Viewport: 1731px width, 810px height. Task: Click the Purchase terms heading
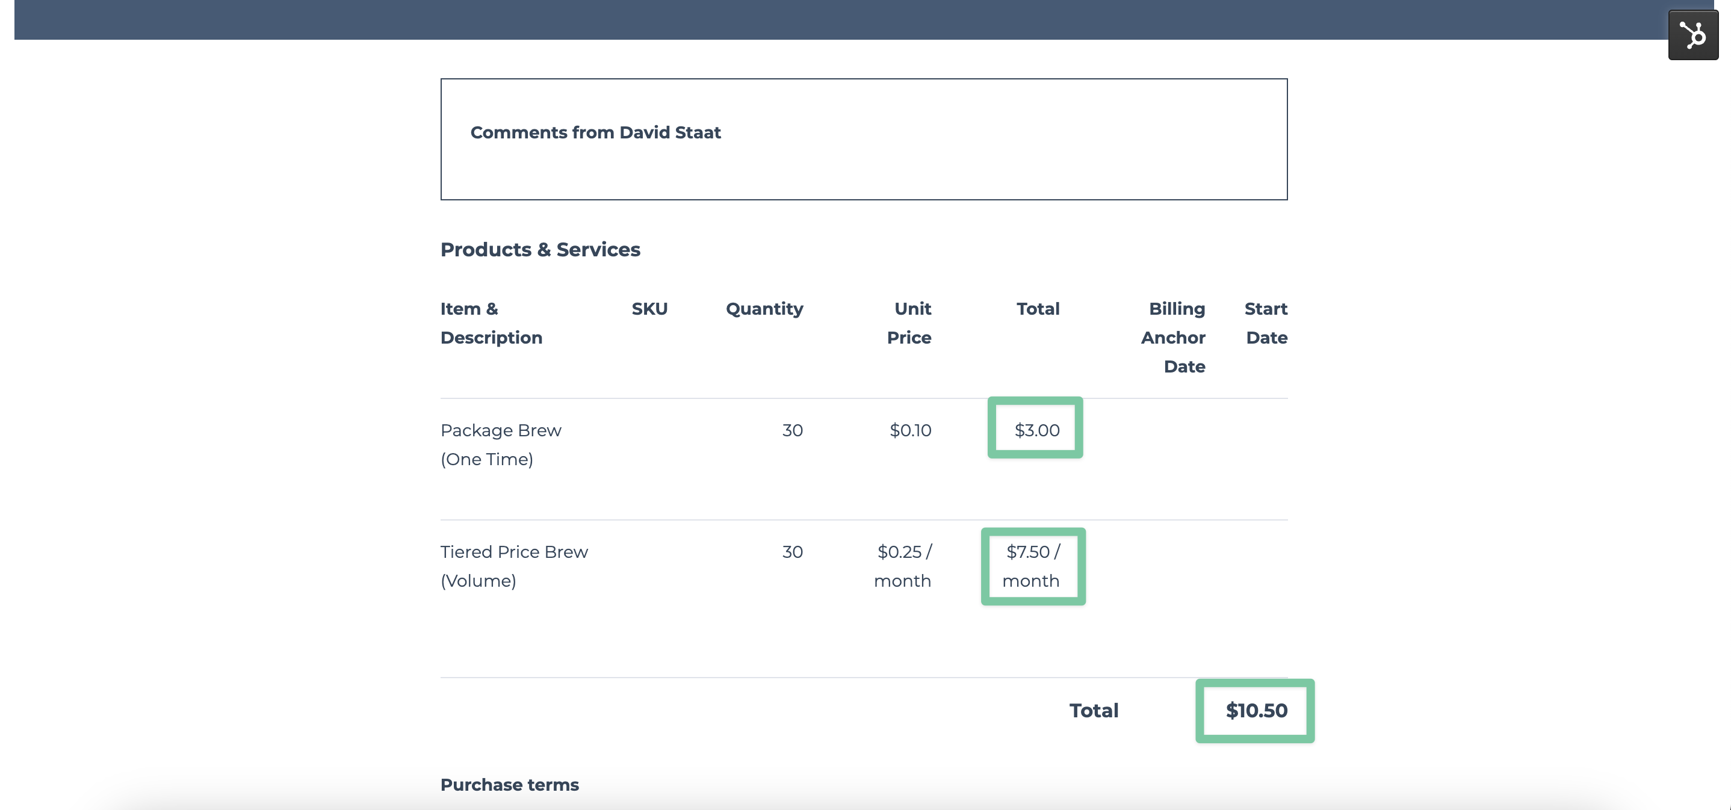click(x=509, y=784)
